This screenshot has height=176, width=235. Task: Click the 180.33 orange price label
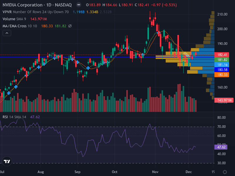pos(222,75)
